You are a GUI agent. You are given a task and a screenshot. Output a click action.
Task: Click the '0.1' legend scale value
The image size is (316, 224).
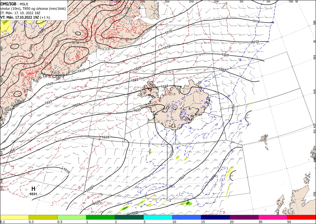click(2, 222)
